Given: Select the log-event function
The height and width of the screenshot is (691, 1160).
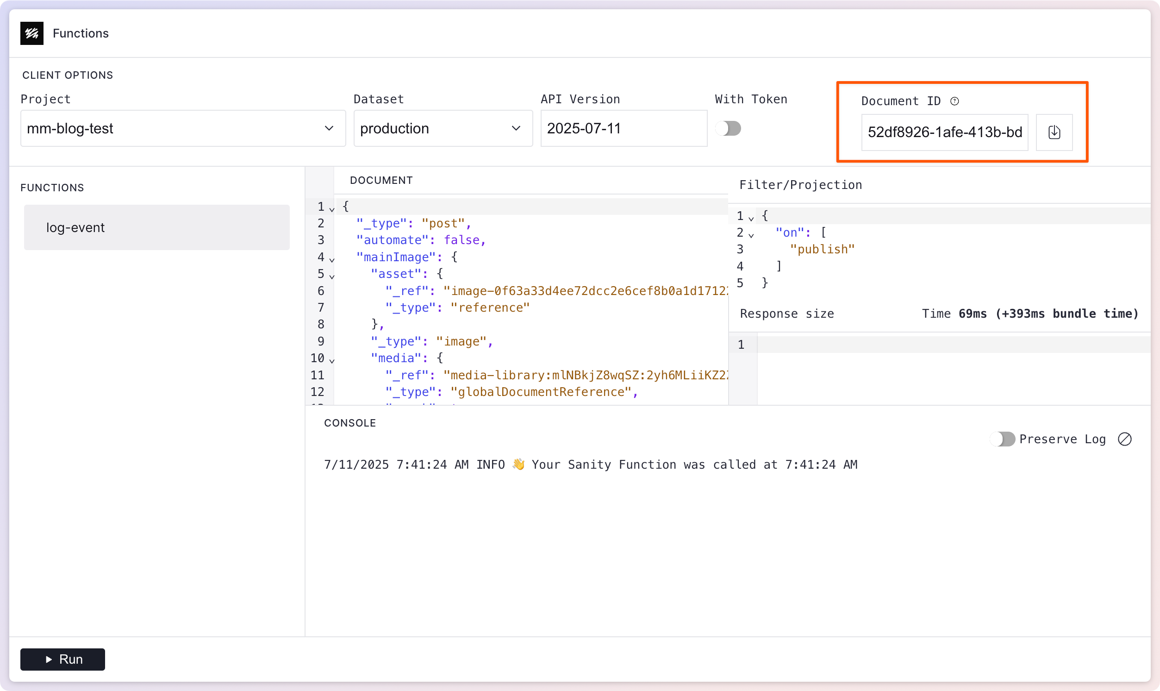Looking at the screenshot, I should click(157, 227).
